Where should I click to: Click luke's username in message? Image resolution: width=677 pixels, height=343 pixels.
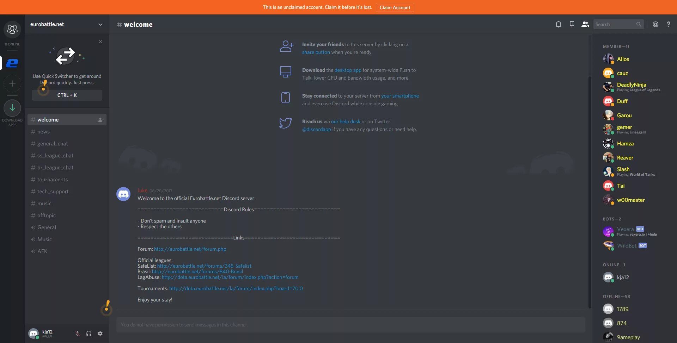pos(142,191)
